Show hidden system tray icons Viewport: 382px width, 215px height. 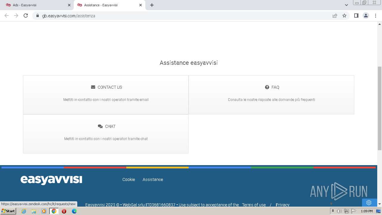pyautogui.click(x=333, y=211)
